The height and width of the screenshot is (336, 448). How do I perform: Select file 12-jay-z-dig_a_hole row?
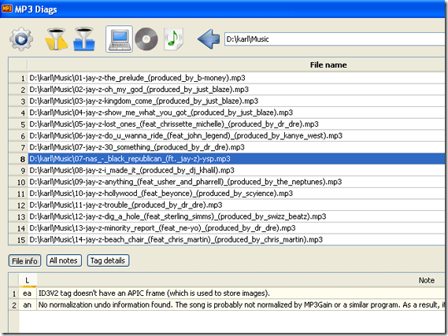coord(236,216)
